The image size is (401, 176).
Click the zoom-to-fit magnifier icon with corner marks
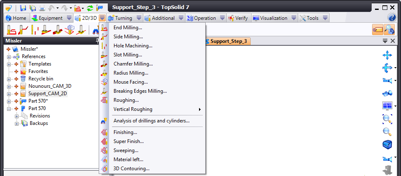[387, 119]
